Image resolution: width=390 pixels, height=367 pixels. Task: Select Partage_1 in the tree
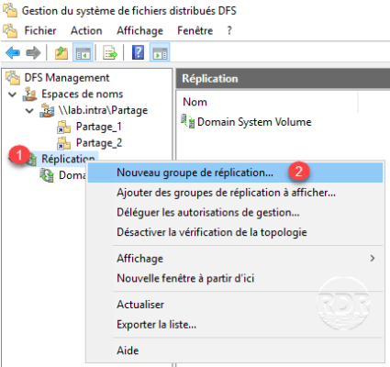(99, 127)
